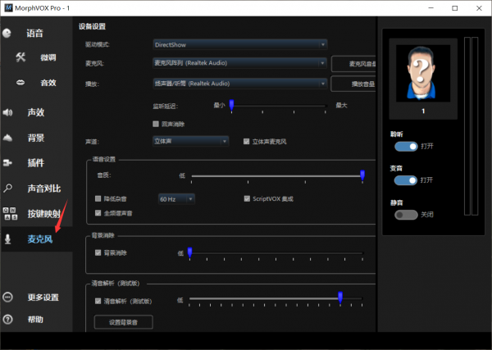Toggle the 变音 morph switch
Screen dimensions: 492x350
(x=406, y=180)
